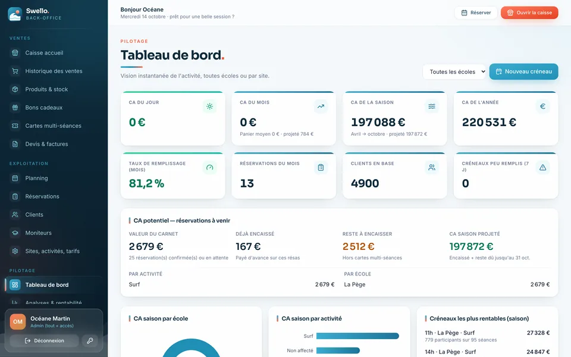The height and width of the screenshot is (357, 571).
Task: Click the Bons cadeaux gift icon
Action: click(x=15, y=108)
